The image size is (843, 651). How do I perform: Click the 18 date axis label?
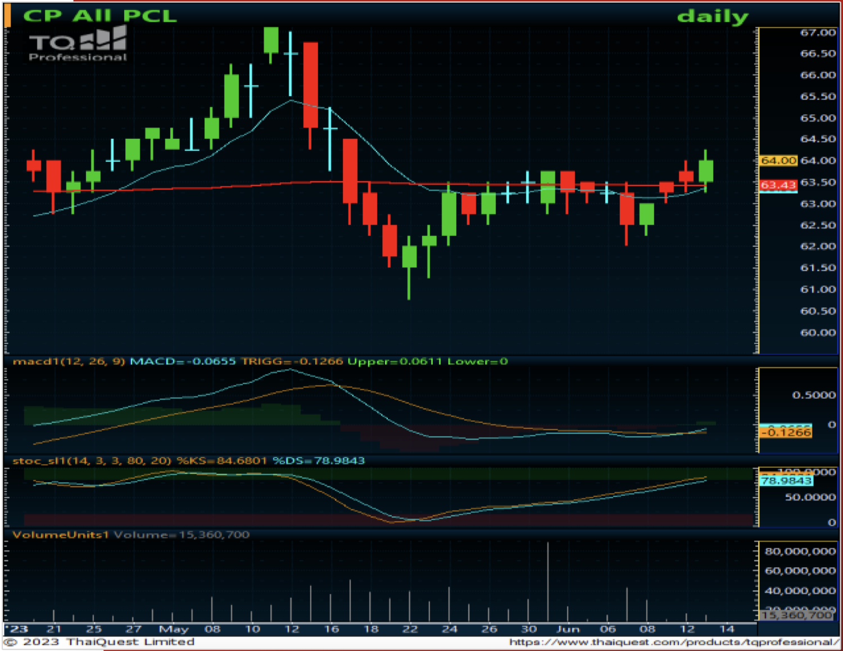tap(371, 629)
